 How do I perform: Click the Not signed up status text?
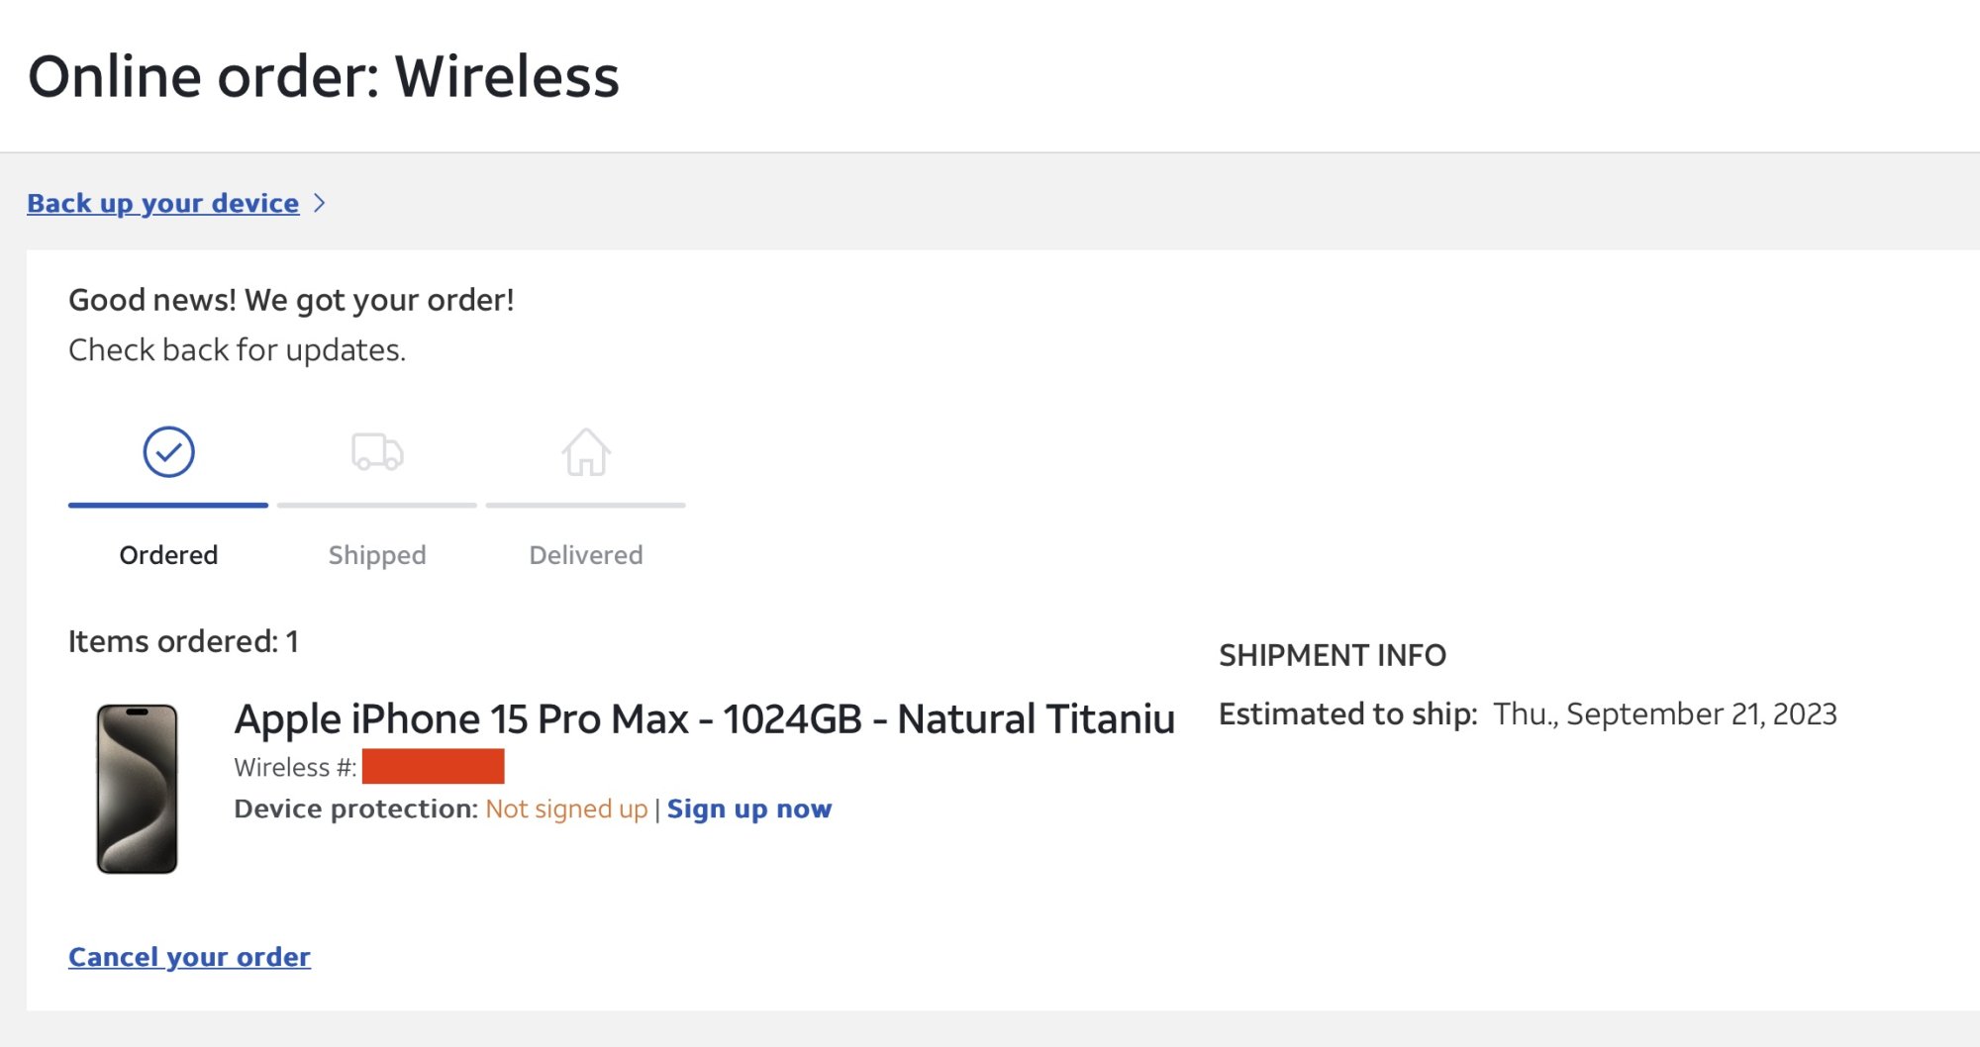(x=566, y=809)
